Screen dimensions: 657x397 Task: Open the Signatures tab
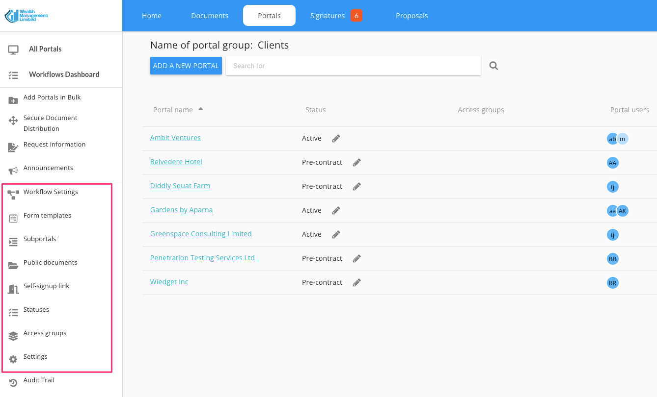(328, 16)
